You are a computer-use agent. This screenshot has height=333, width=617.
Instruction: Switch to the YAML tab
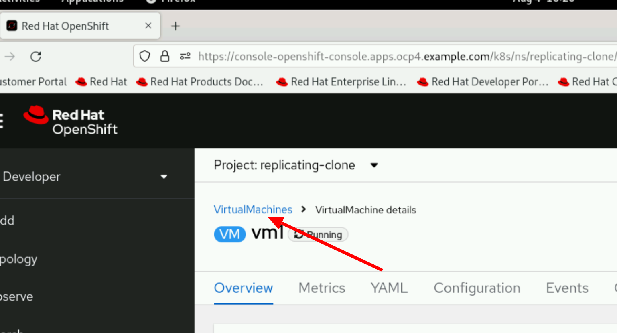tap(389, 288)
